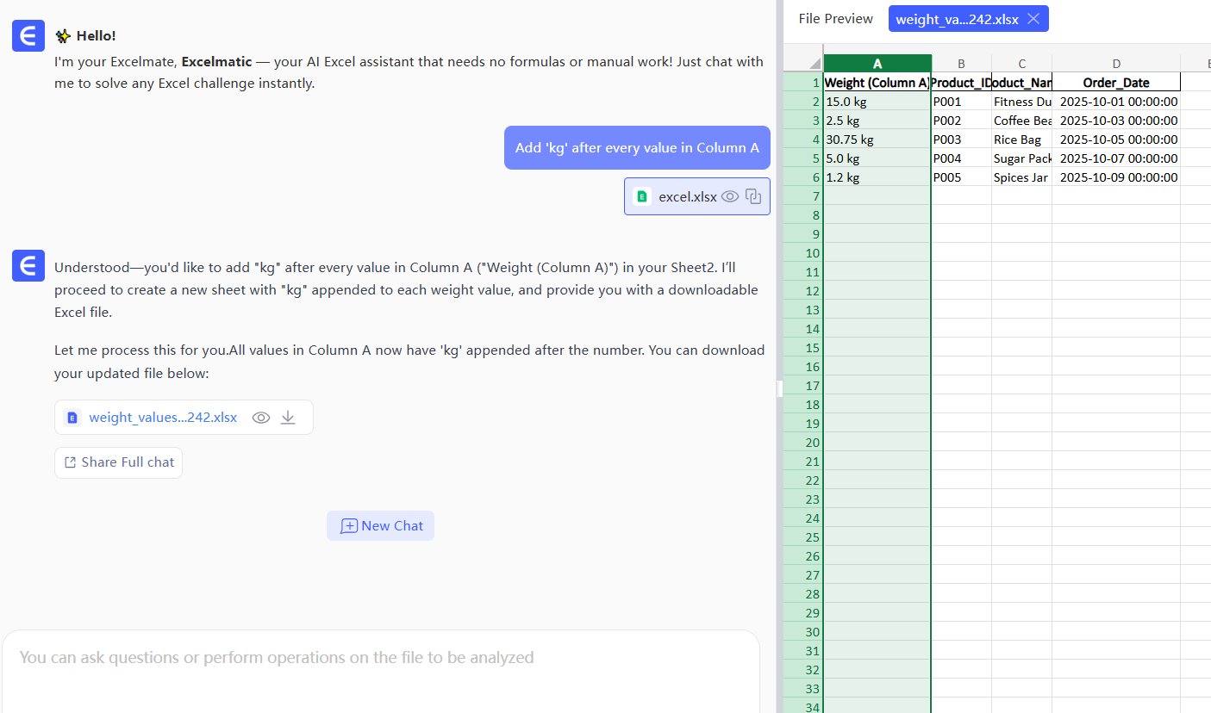The width and height of the screenshot is (1211, 713).
Task: Start a New Chat
Action: 380,526
